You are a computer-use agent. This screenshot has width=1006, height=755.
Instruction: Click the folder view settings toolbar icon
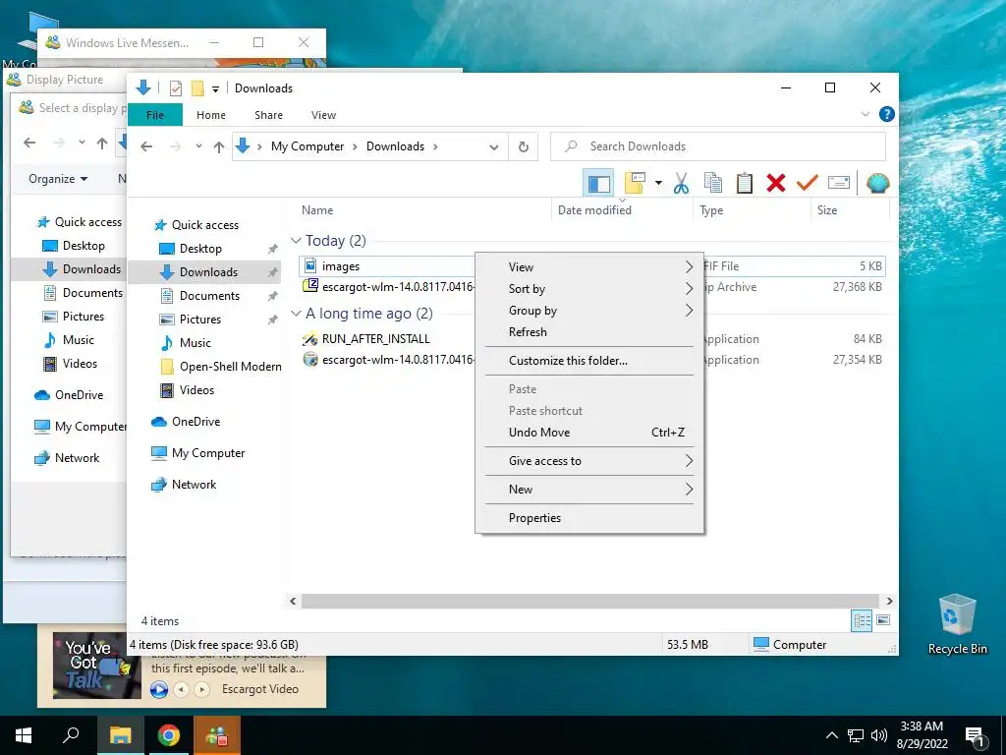pyautogui.click(x=635, y=183)
